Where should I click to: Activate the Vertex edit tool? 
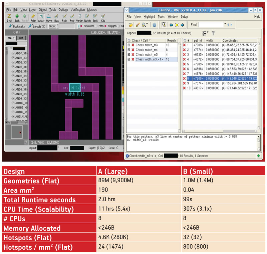point(79,18)
